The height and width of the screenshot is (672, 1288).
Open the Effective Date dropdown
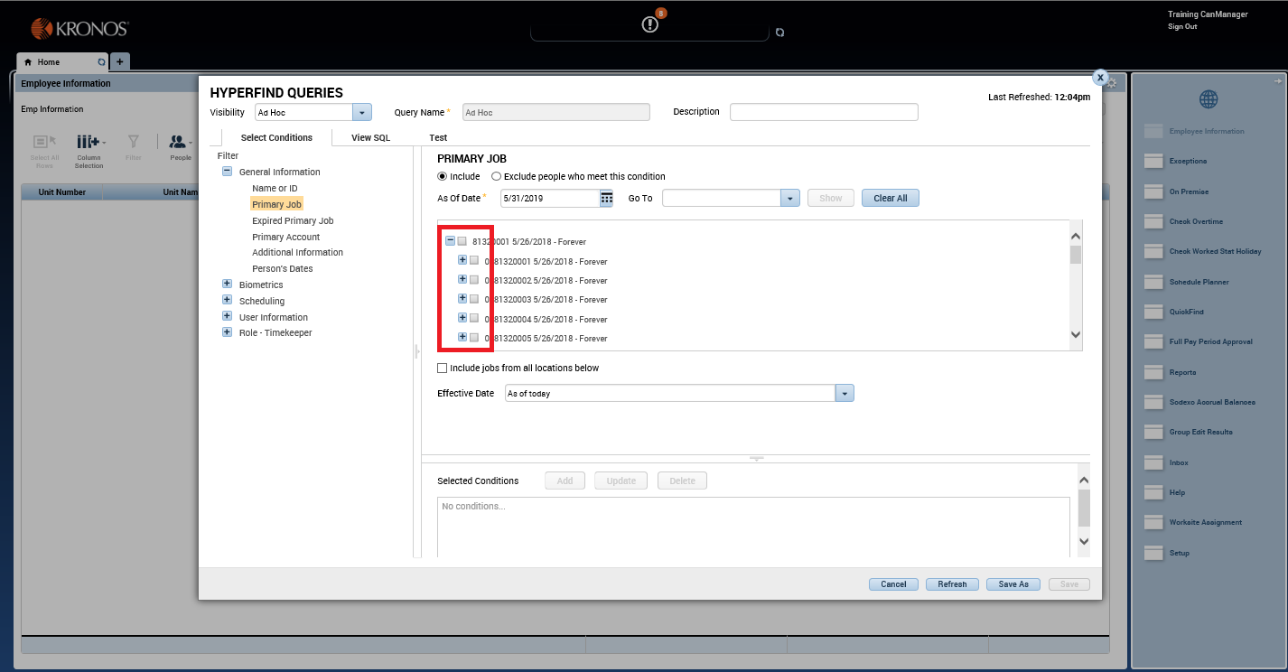tap(845, 393)
